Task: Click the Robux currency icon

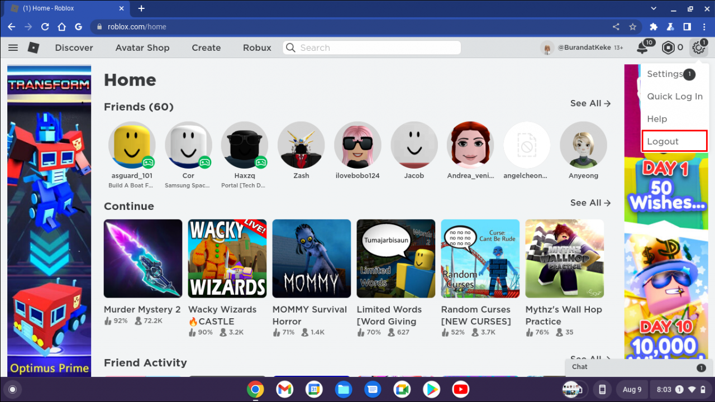Action: pos(668,47)
